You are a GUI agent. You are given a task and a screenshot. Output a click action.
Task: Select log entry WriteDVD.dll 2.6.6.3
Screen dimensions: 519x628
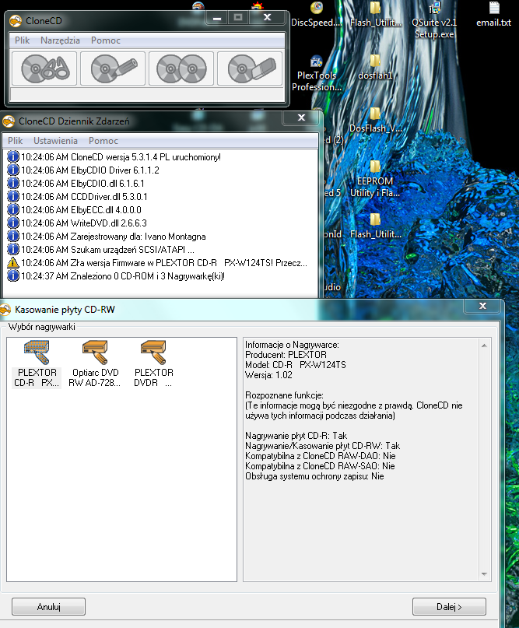[77, 223]
